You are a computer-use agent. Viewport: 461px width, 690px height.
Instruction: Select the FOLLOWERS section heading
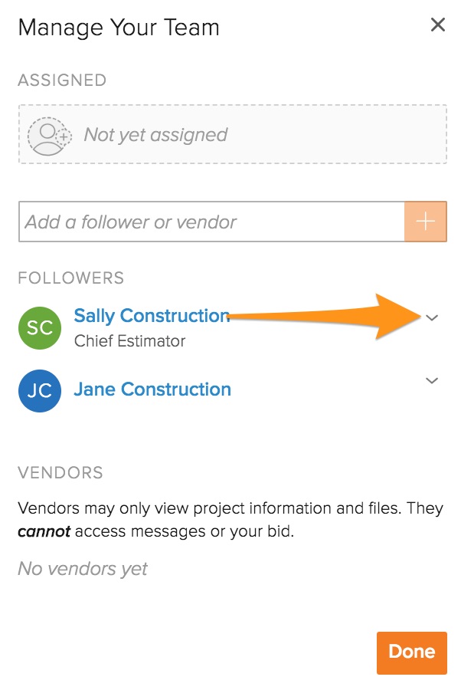(x=70, y=278)
